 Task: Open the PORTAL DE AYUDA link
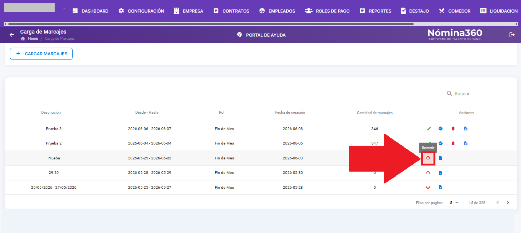(x=261, y=35)
